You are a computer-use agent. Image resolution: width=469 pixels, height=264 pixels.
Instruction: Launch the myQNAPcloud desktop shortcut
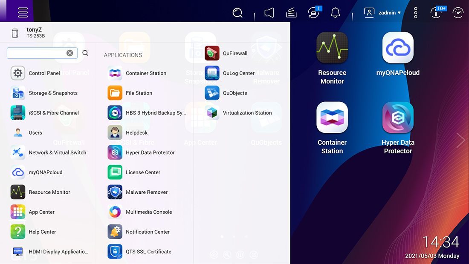click(x=397, y=47)
